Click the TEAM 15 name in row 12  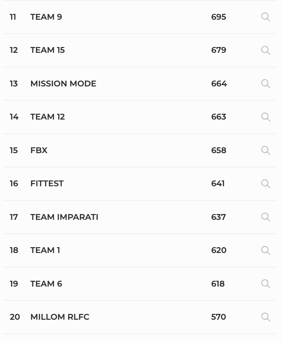(x=48, y=50)
